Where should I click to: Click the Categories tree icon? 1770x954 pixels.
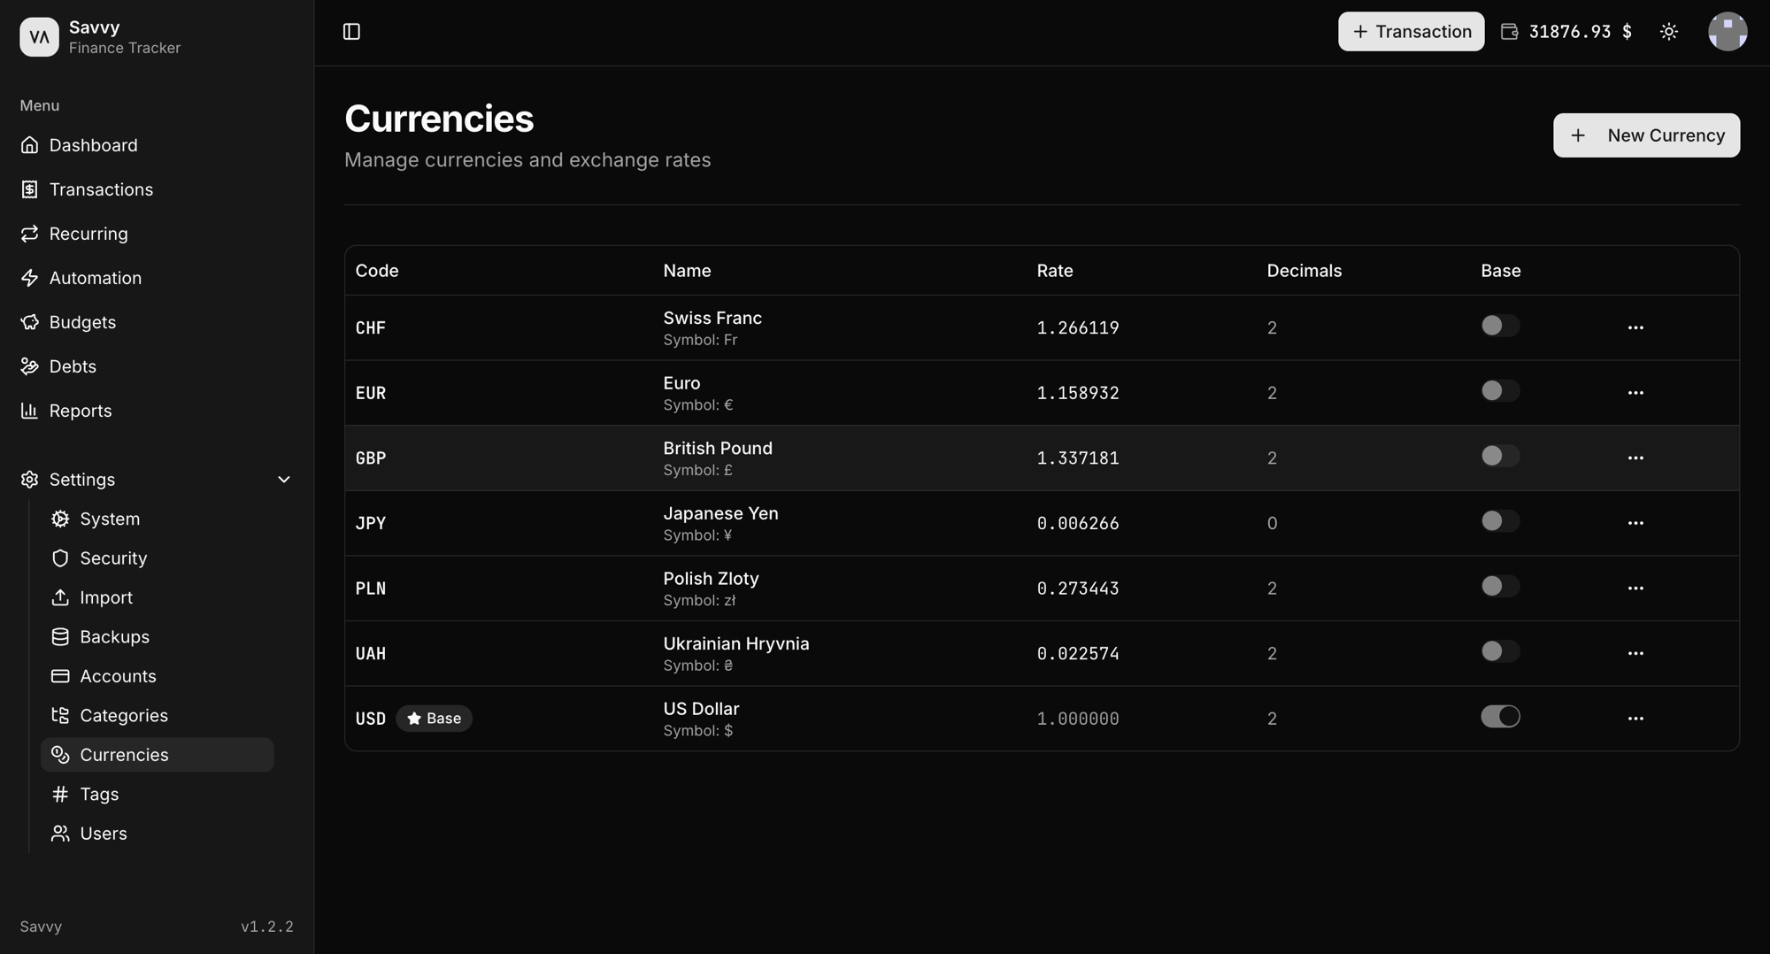(60, 715)
